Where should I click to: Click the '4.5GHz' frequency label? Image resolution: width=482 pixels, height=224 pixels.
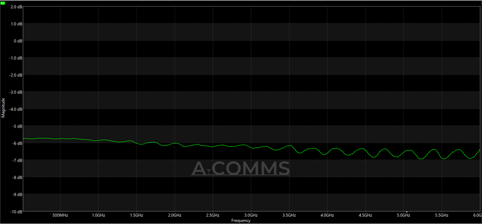(366, 215)
